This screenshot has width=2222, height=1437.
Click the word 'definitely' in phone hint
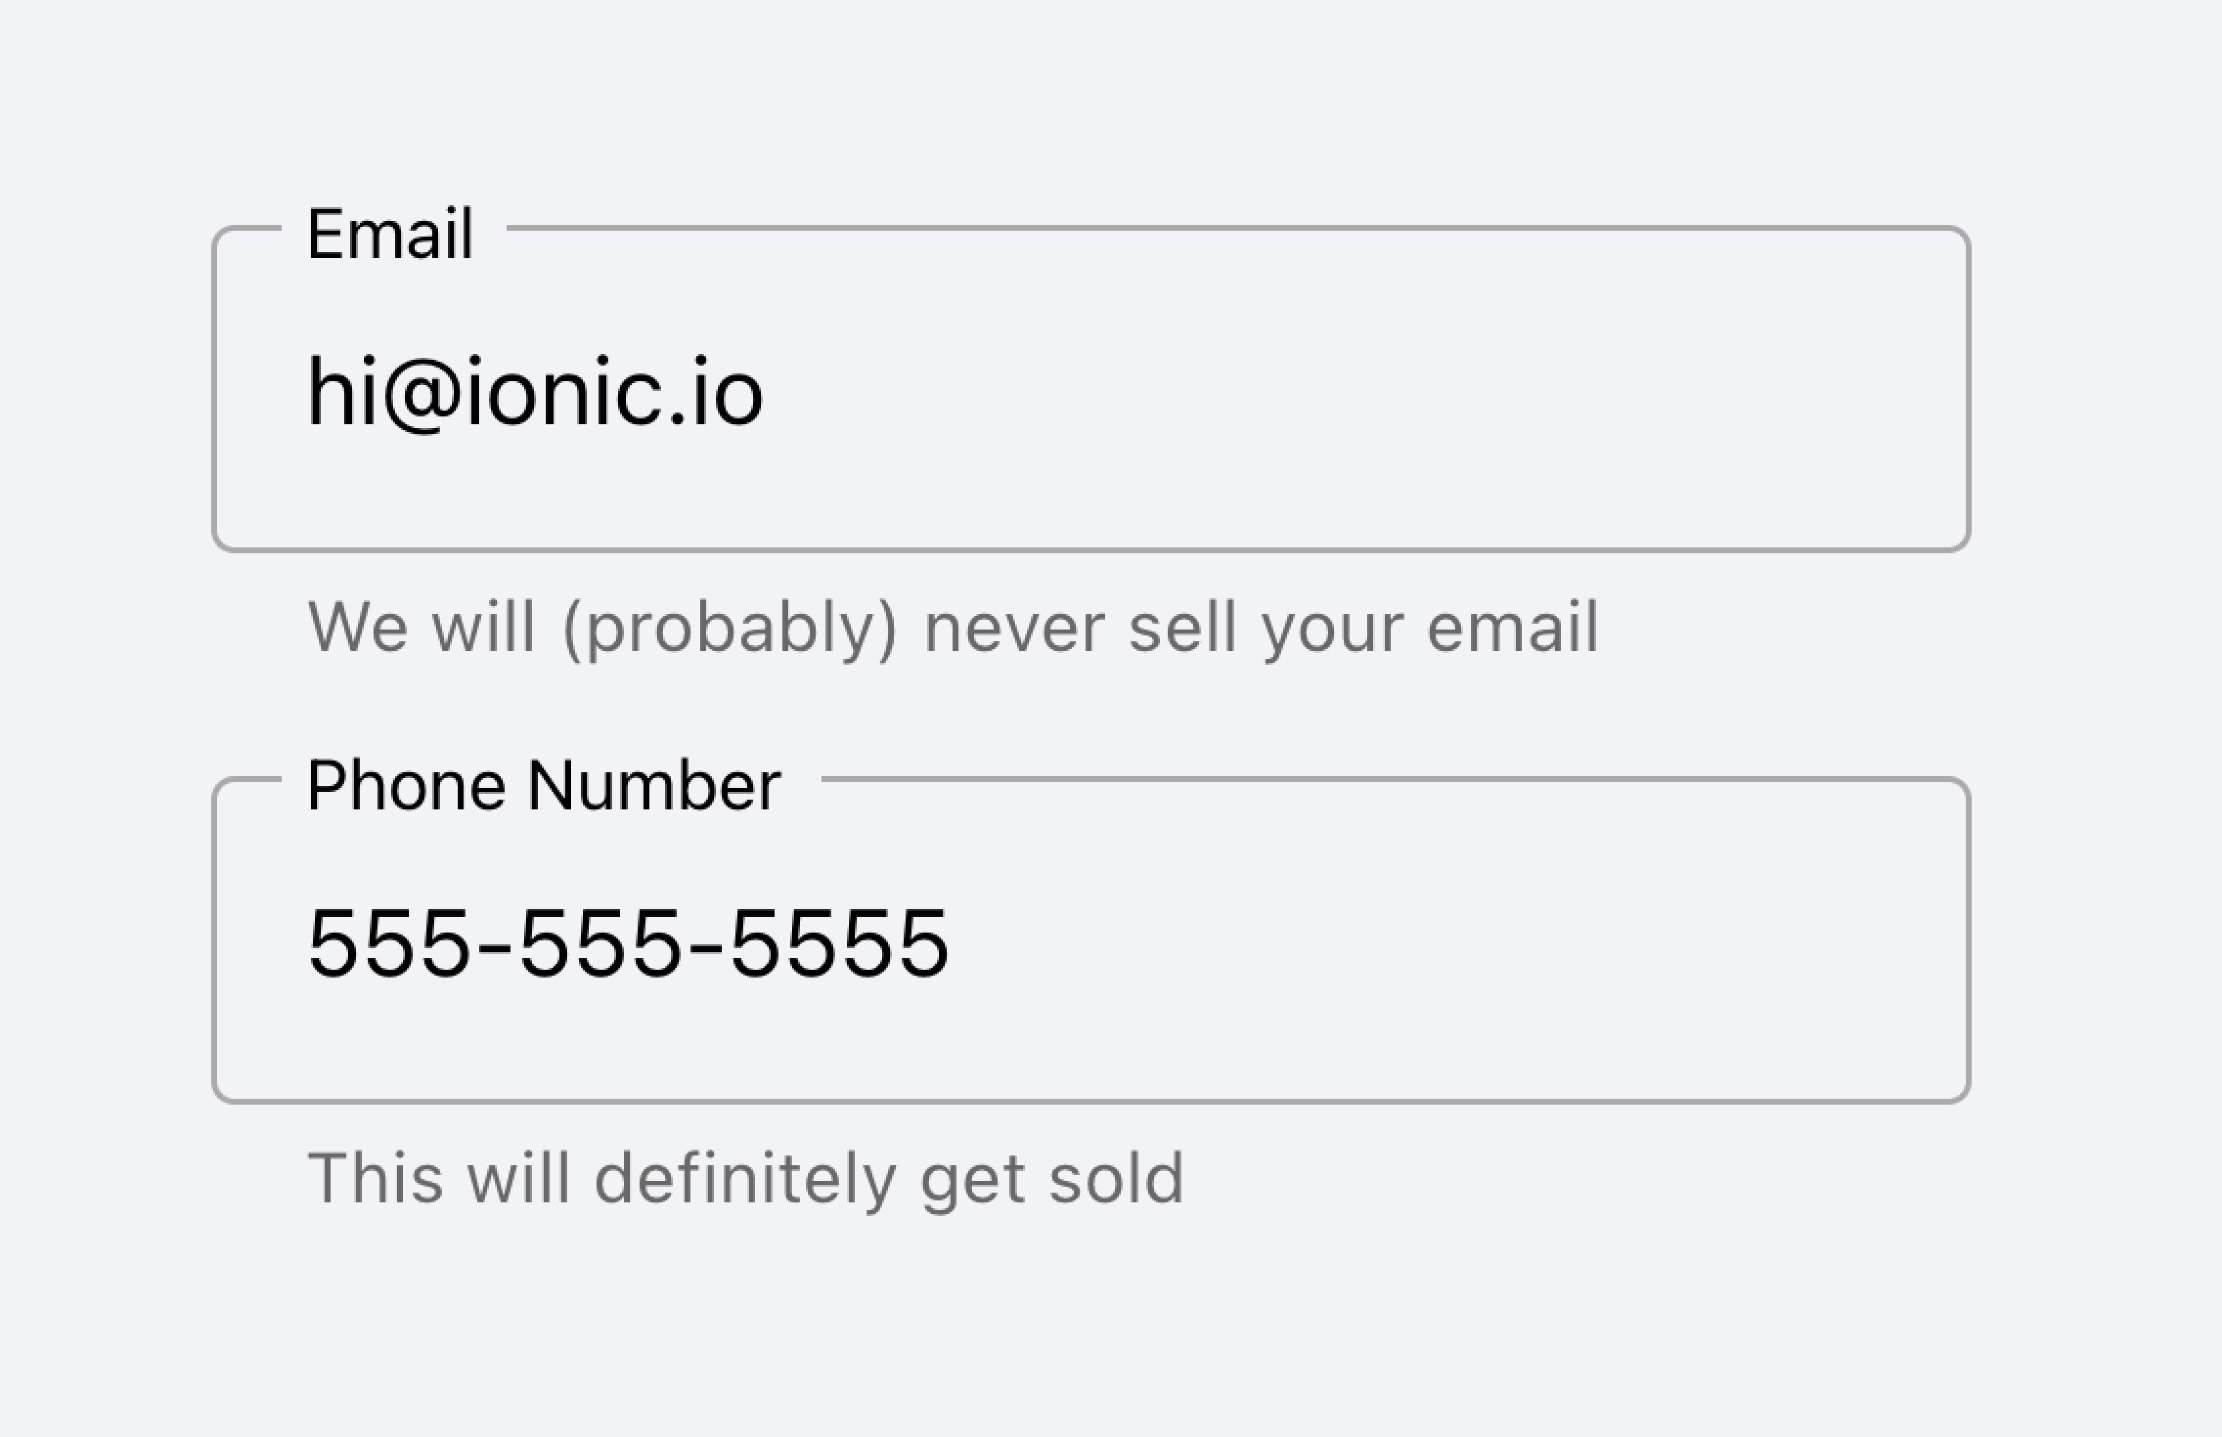point(745,1178)
